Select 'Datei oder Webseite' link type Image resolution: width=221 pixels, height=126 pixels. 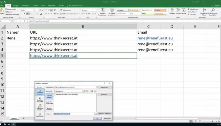click(x=40, y=92)
